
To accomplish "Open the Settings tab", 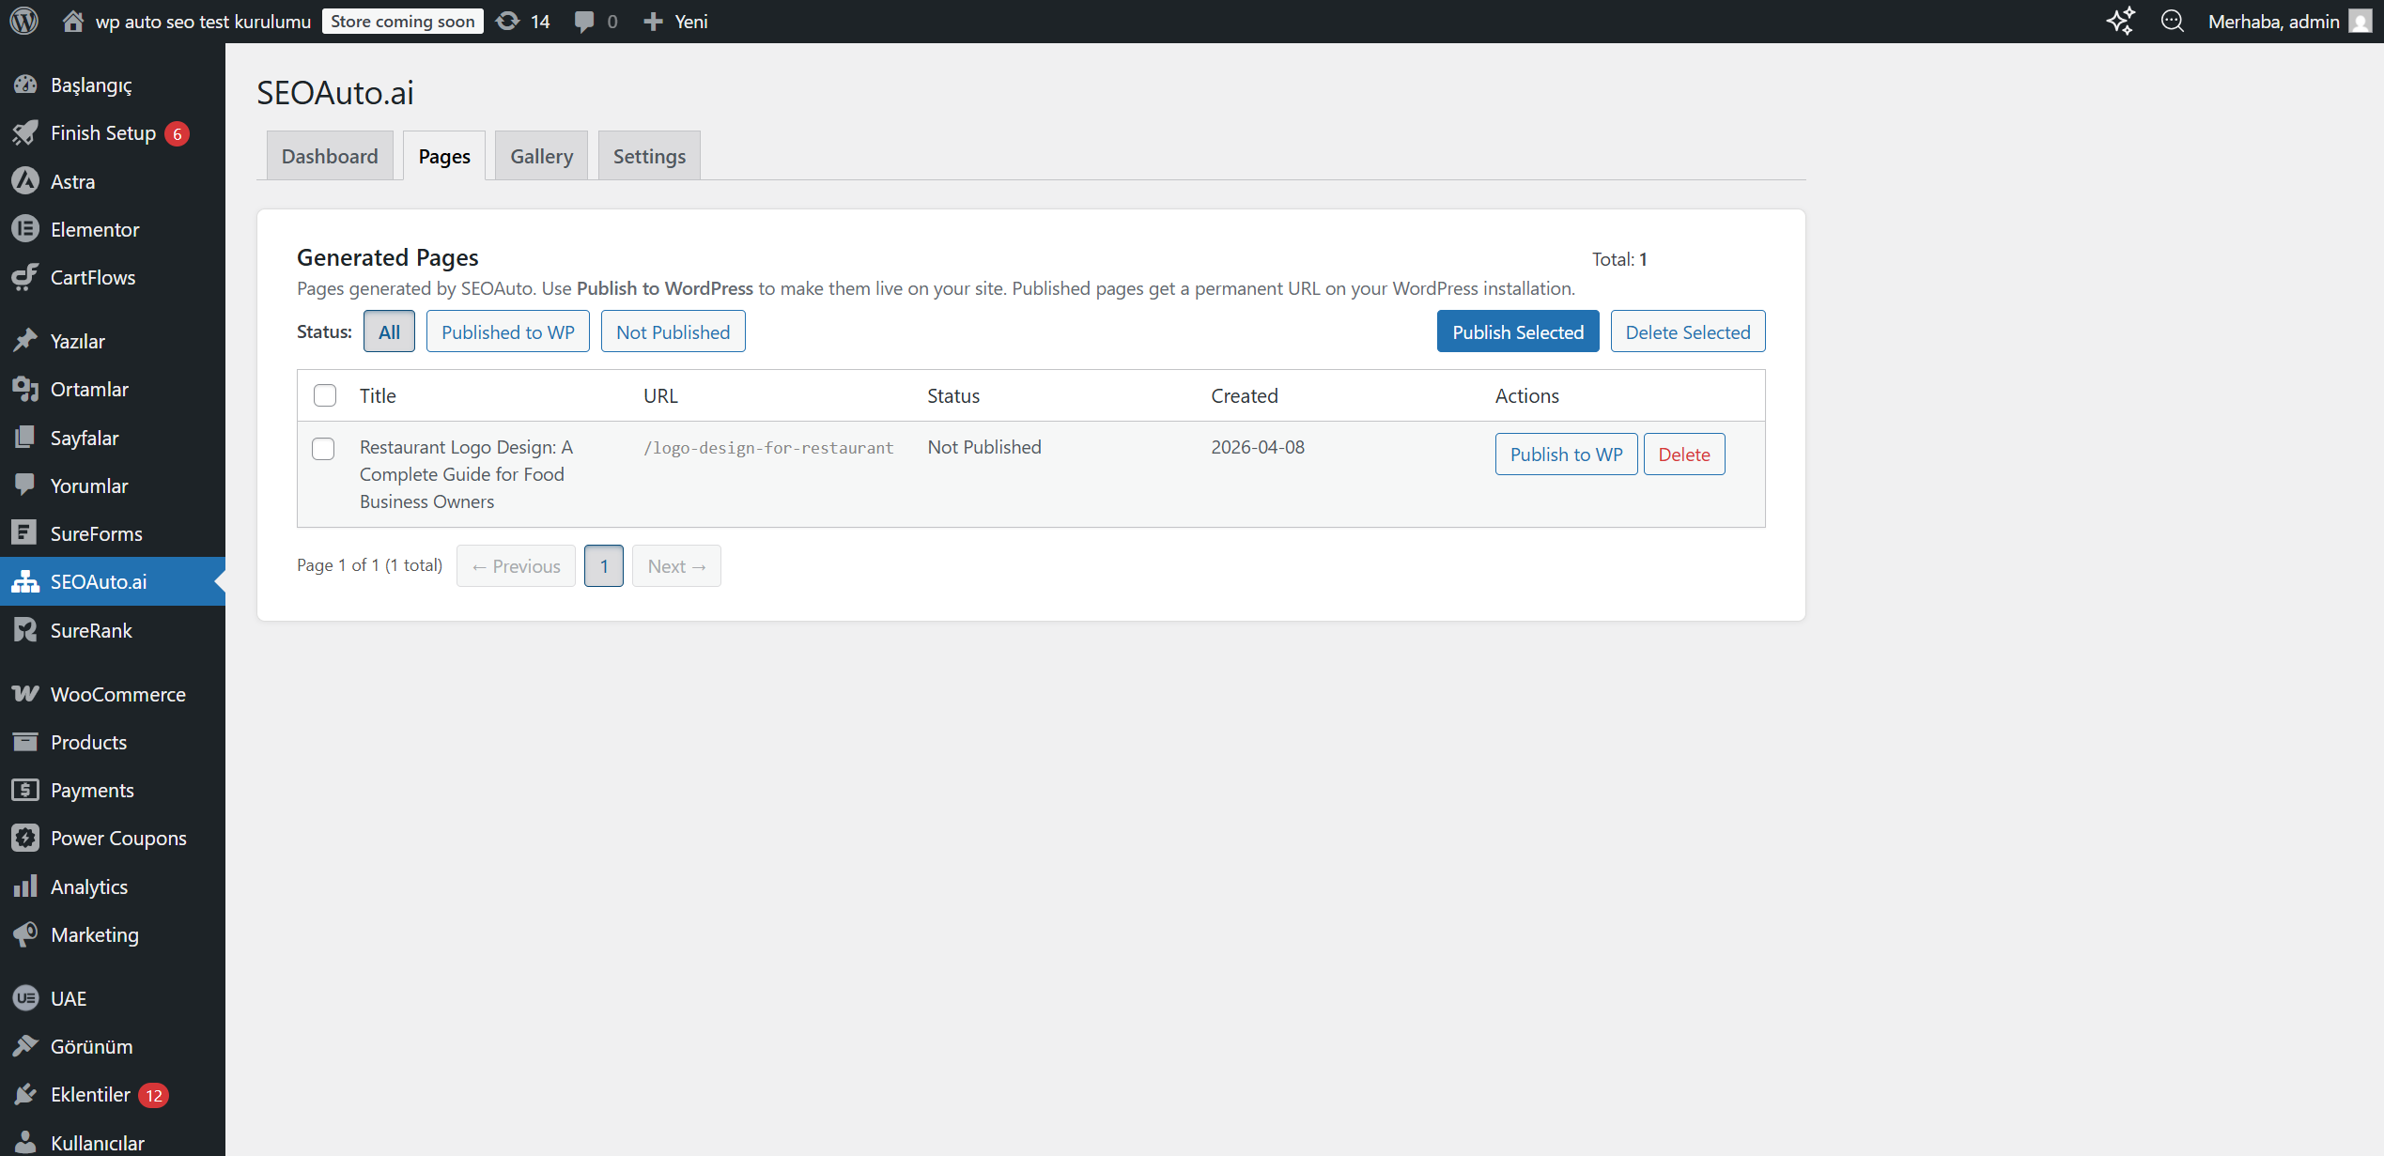I will (648, 155).
